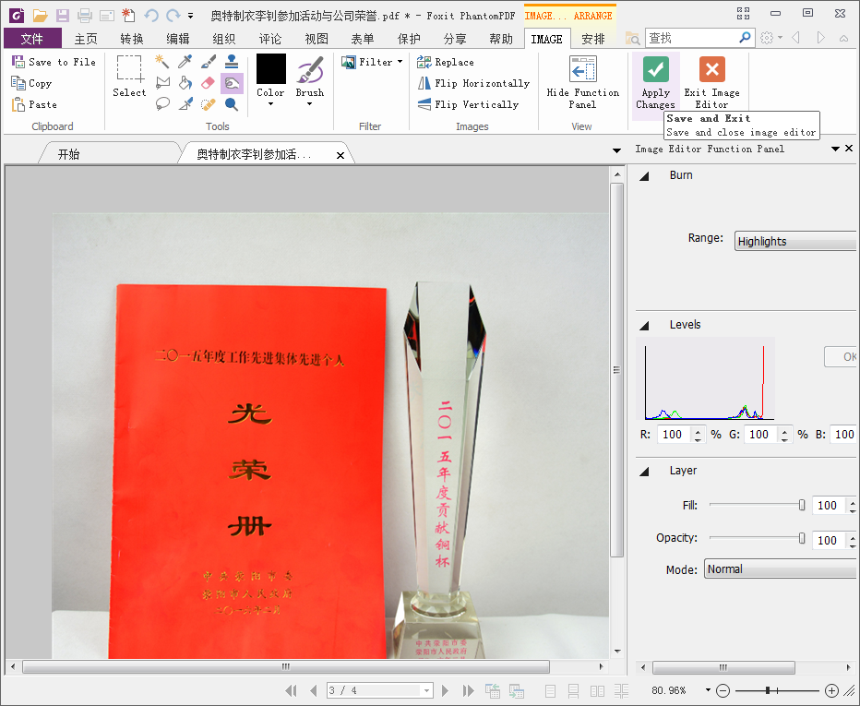Select the pink Eraser tool
The height and width of the screenshot is (706, 860).
point(209,83)
